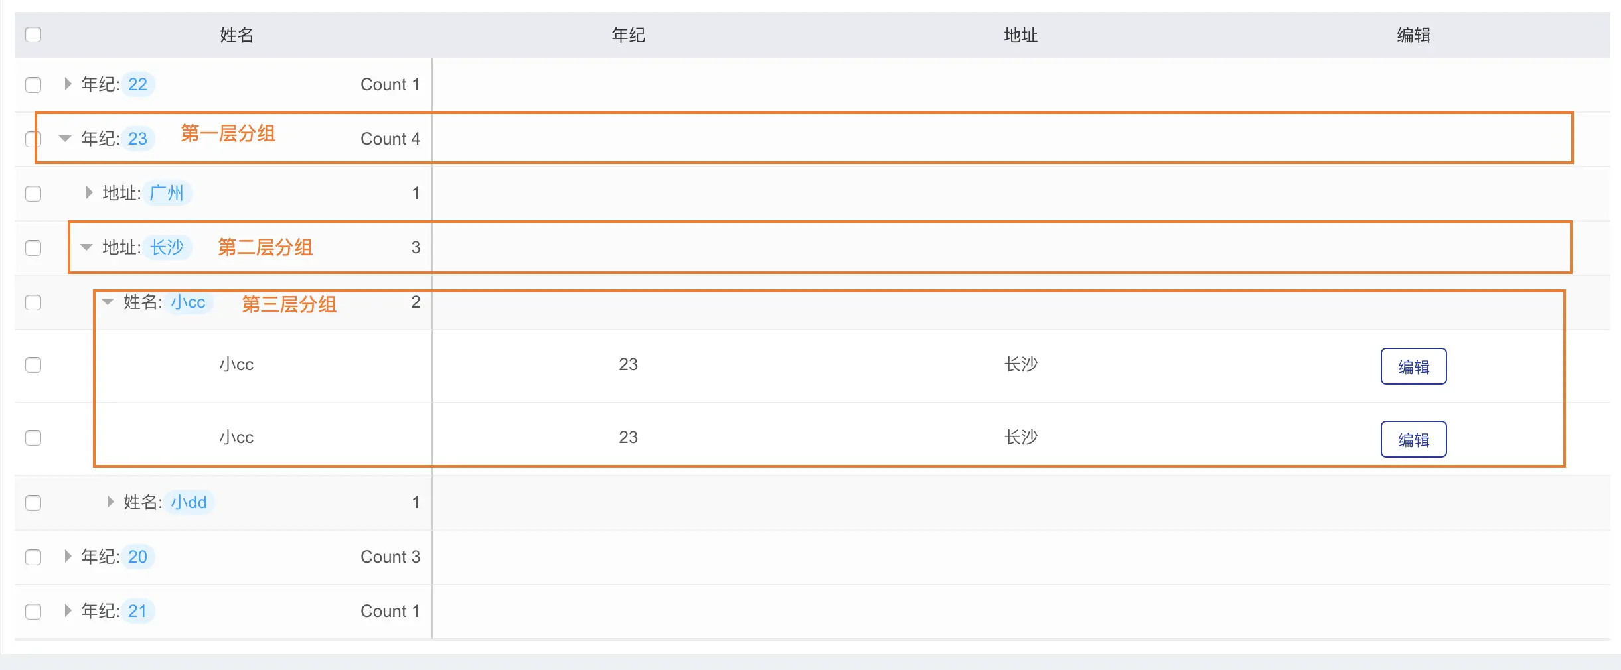Viewport: 1621px width, 670px height.
Task: Expand the 地址: 广州 subgroup
Action: pyautogui.click(x=88, y=193)
